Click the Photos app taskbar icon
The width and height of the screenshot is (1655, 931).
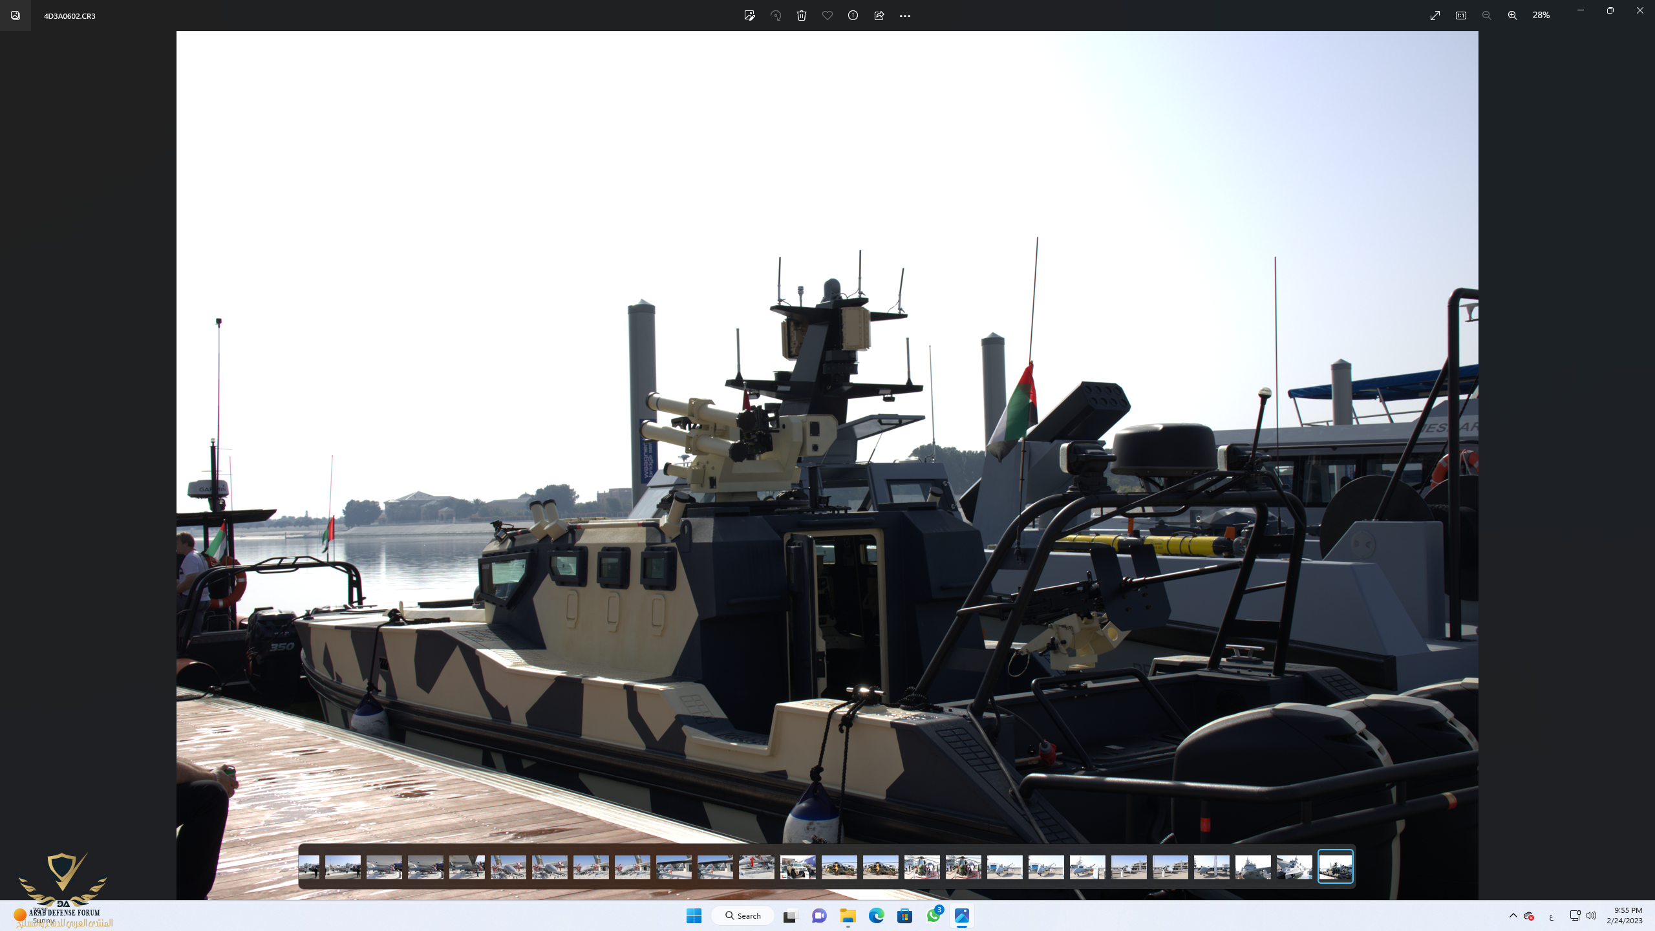[x=962, y=915]
